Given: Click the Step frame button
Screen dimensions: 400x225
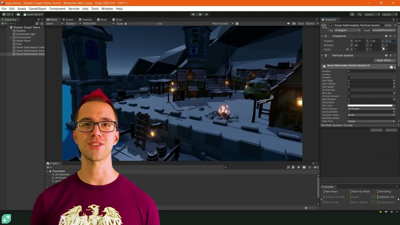Looking at the screenshot, I should [207, 14].
